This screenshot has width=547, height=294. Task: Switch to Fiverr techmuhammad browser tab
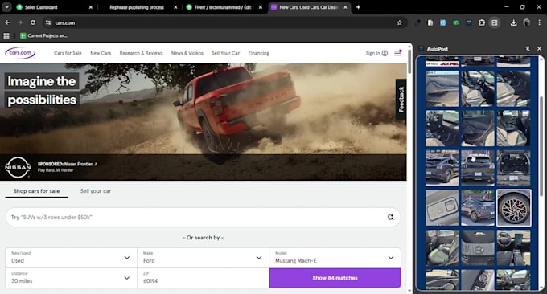tap(224, 7)
